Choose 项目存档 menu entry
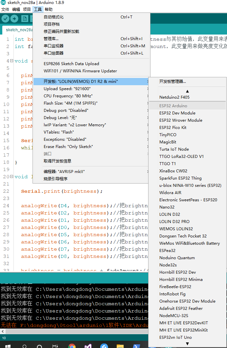The image size is (227, 348). tap(91, 24)
